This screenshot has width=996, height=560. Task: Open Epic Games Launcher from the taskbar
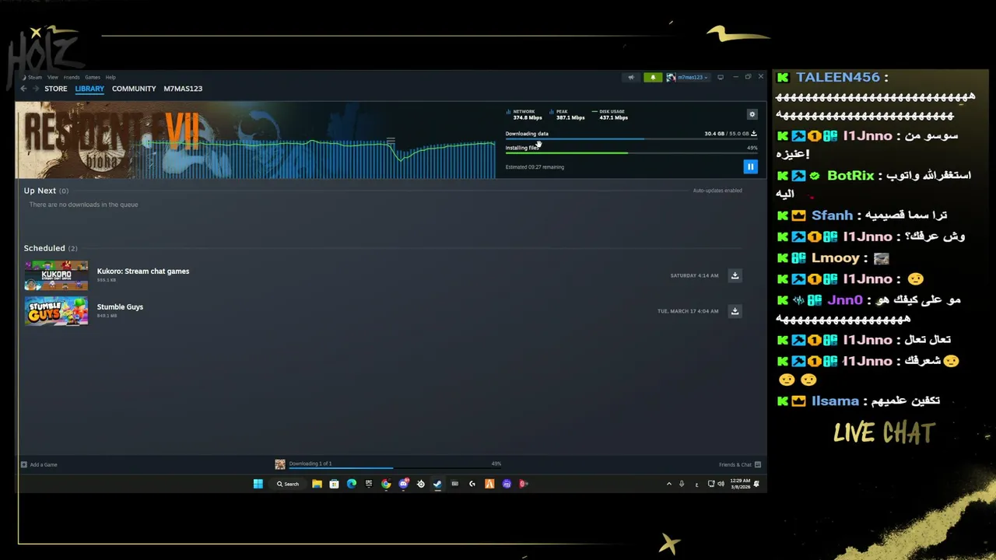[369, 484]
